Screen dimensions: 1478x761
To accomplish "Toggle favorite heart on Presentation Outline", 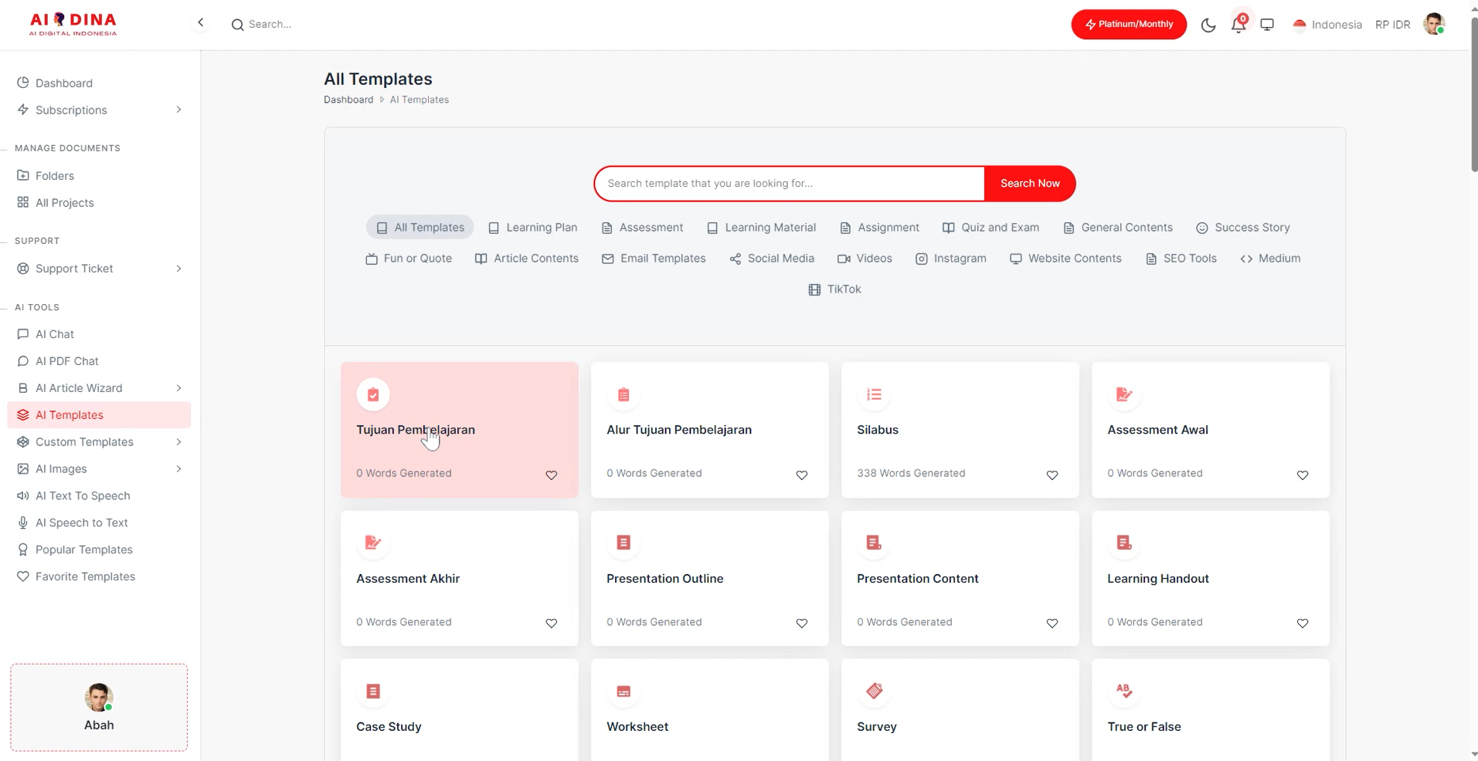I will 802,624.
